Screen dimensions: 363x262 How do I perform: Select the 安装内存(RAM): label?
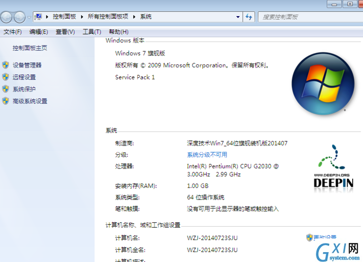[x=136, y=186]
